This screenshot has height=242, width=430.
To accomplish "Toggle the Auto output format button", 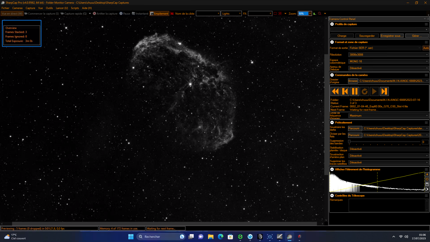I will click(x=426, y=48).
